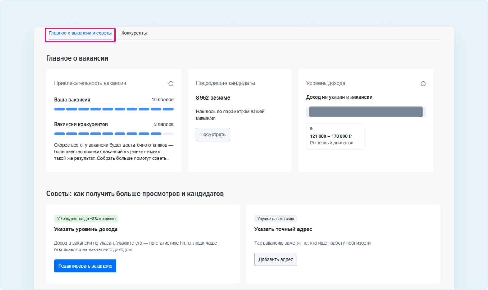The height and width of the screenshot is (290, 488).
Task: Click info icon beside Уровень дохода
Action: tap(423, 84)
